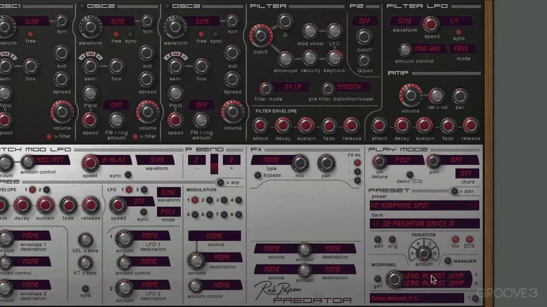Open the bank 02 PREDATOR DANCE 01 display
This screenshot has height=307, width=547.
point(425,224)
